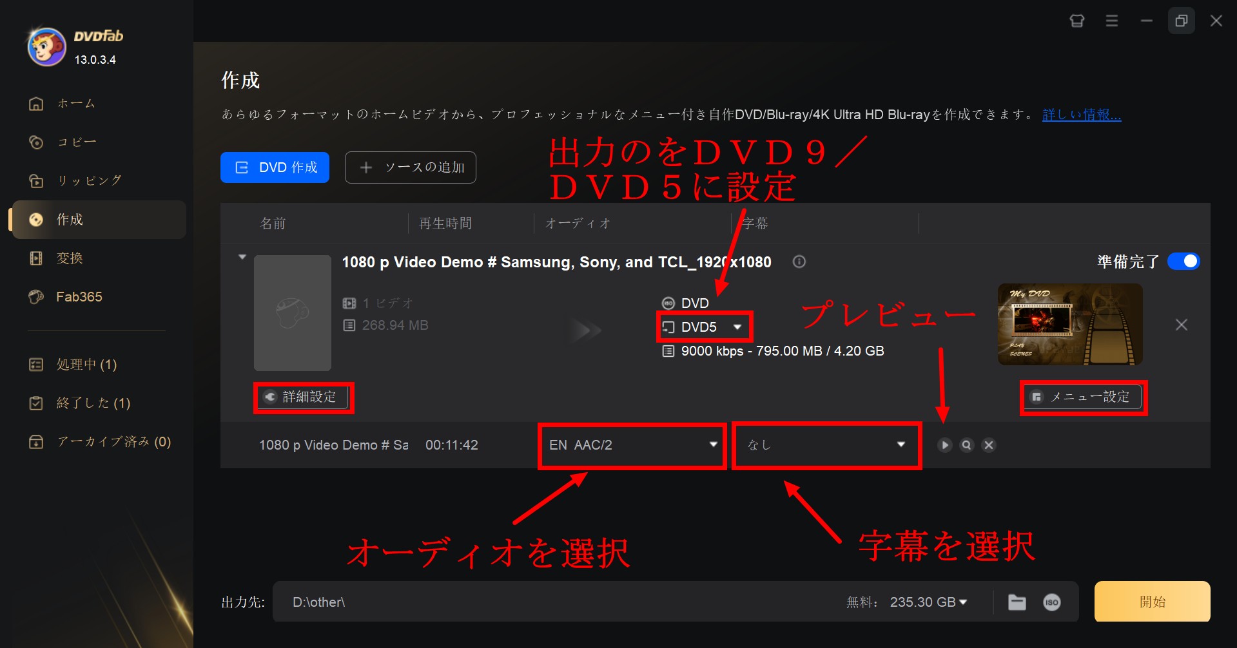Click the DVDFab monkey logo
This screenshot has height=648, width=1237.
pos(46,46)
